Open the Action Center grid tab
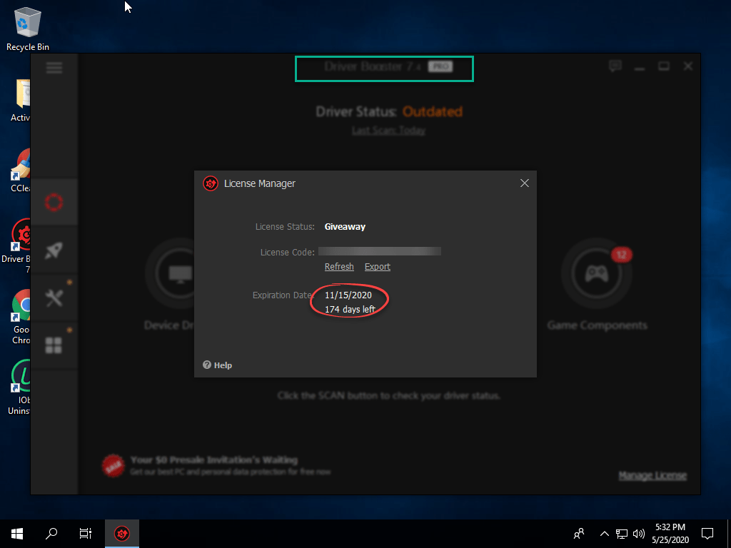731x548 pixels. click(54, 346)
